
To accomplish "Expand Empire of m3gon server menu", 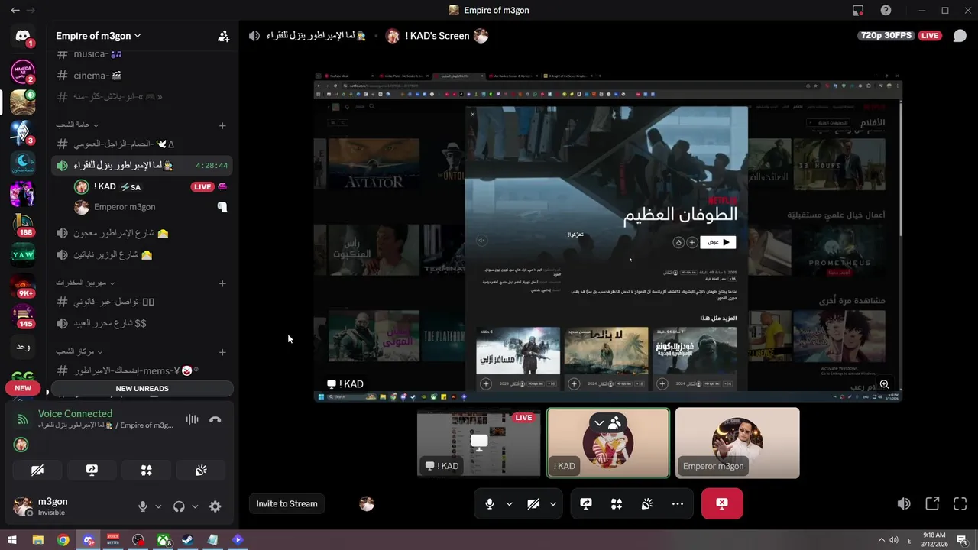I will (x=98, y=36).
